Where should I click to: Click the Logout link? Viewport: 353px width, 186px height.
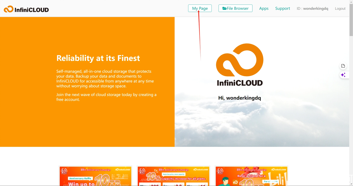click(x=340, y=9)
